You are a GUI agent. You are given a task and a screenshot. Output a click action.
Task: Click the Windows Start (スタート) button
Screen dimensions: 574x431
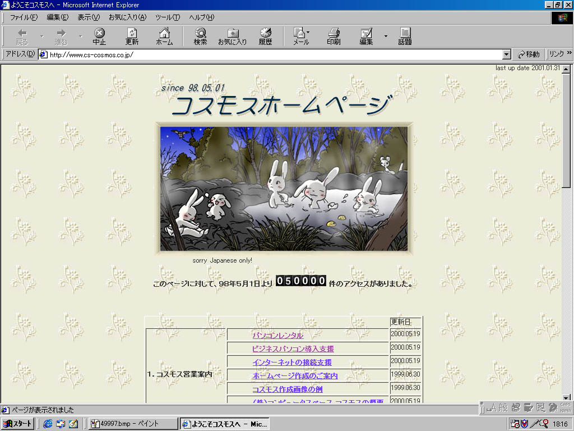point(17,424)
